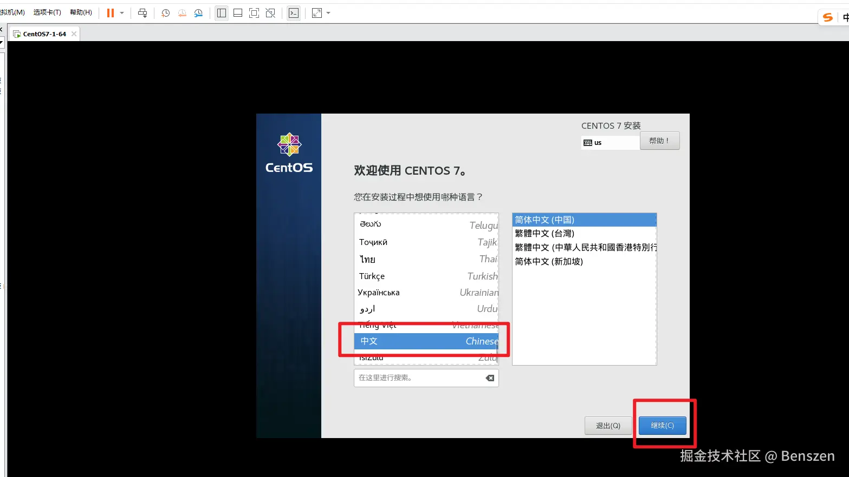Click the 退出(Q) quit button
The image size is (849, 477).
point(608,426)
